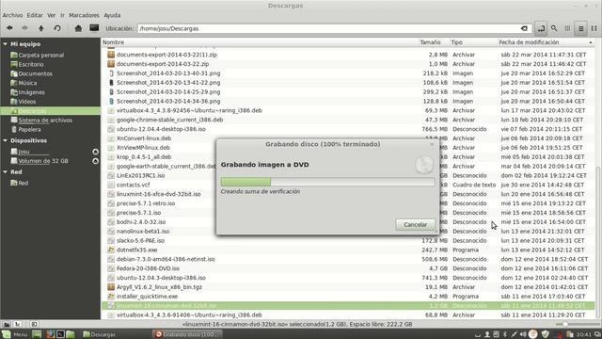Open the Marcadores menu
This screenshot has width=602, height=339.
coord(84,15)
